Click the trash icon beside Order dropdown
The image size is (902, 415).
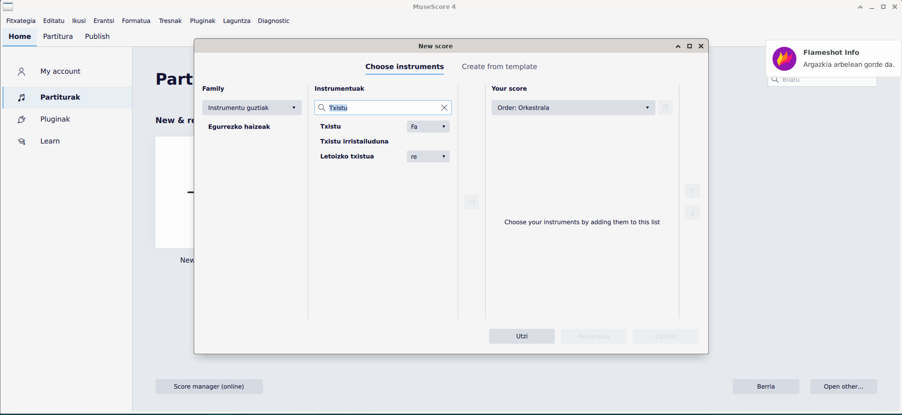665,108
